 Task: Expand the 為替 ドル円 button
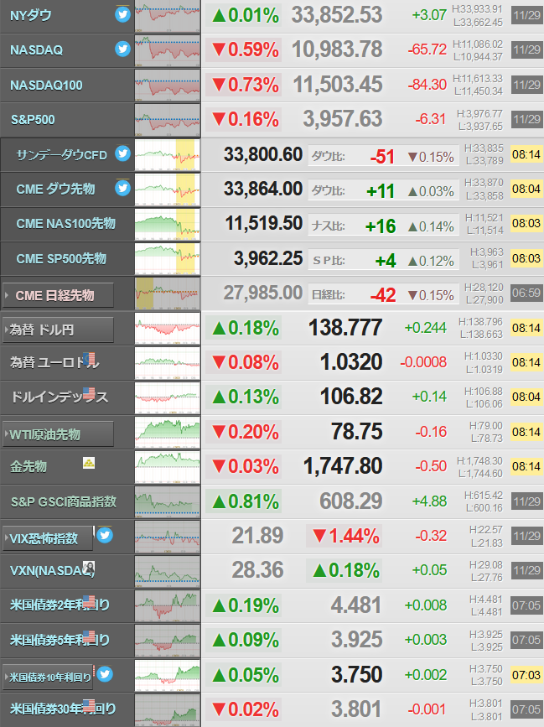point(58,330)
